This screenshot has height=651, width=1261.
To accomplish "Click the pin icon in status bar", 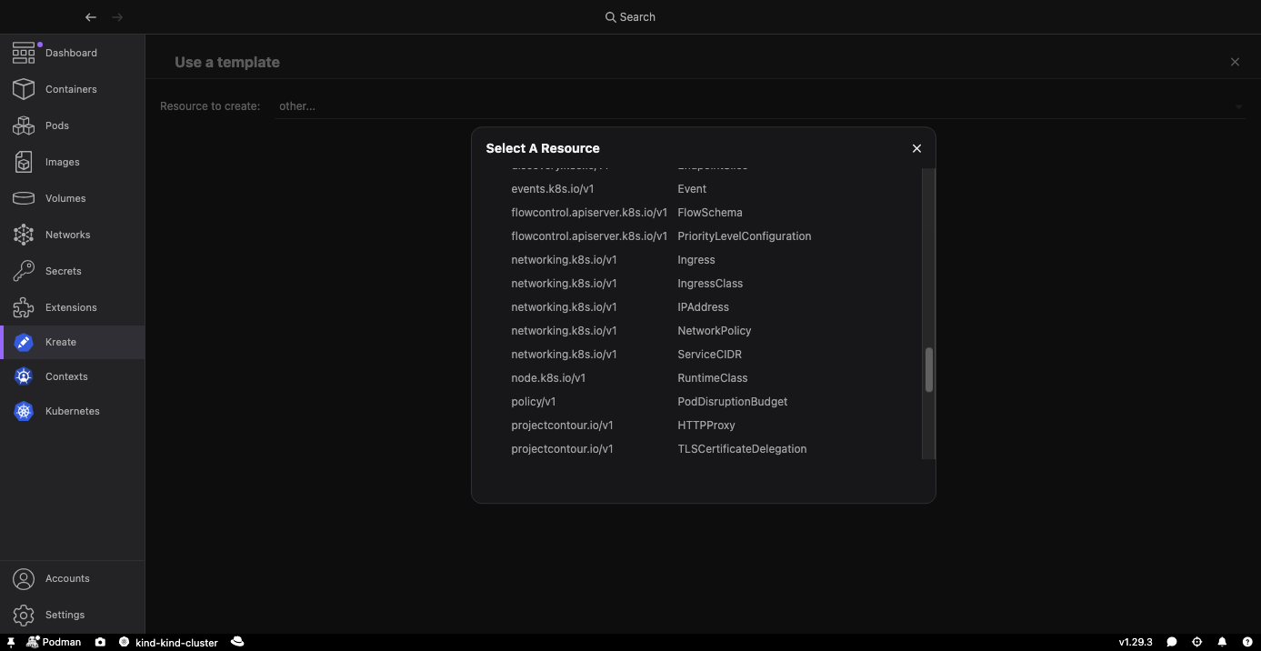I will tap(10, 642).
